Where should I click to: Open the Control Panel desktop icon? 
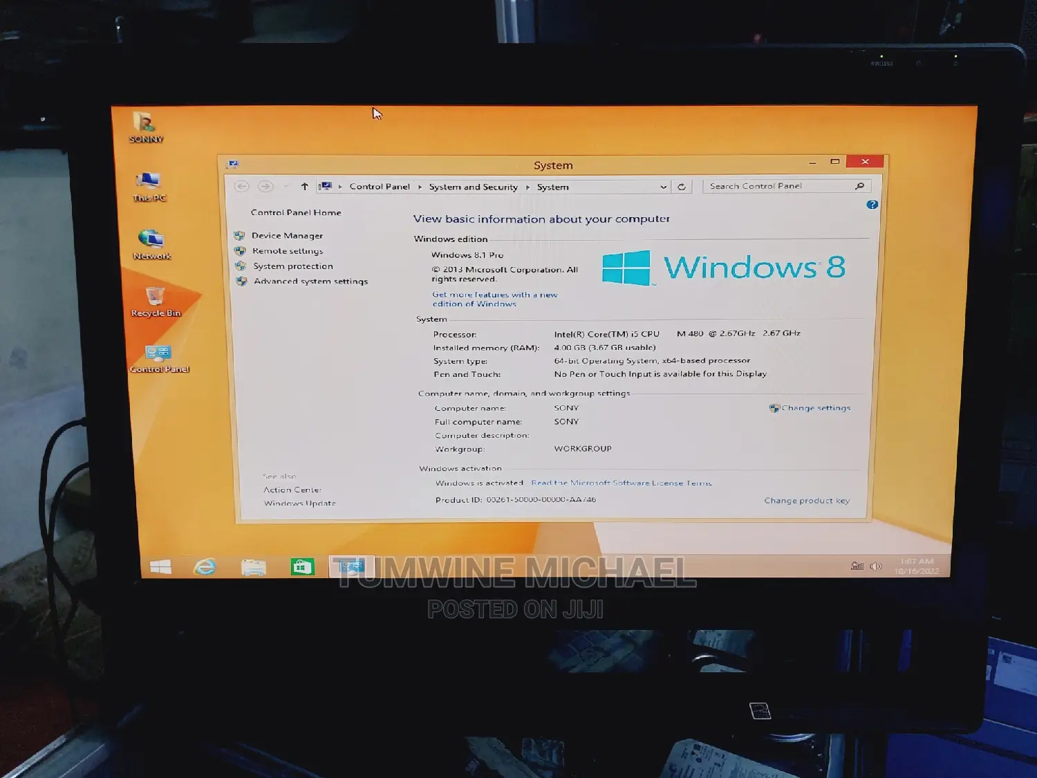tap(159, 359)
